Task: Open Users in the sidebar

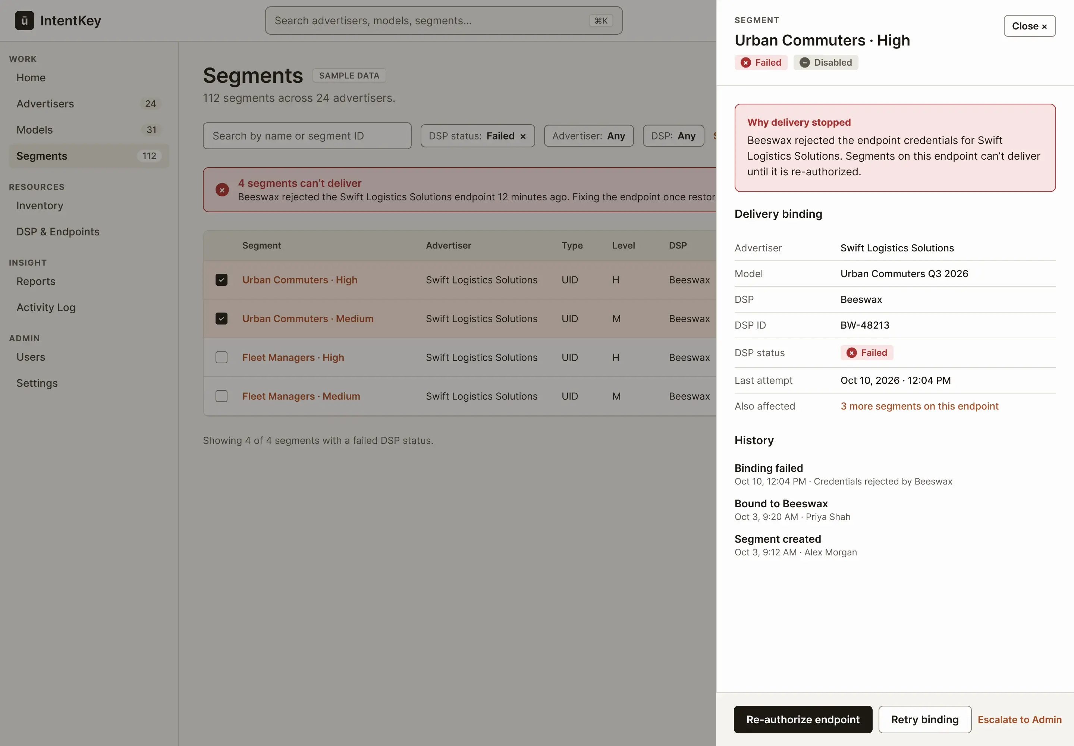Action: click(89, 357)
